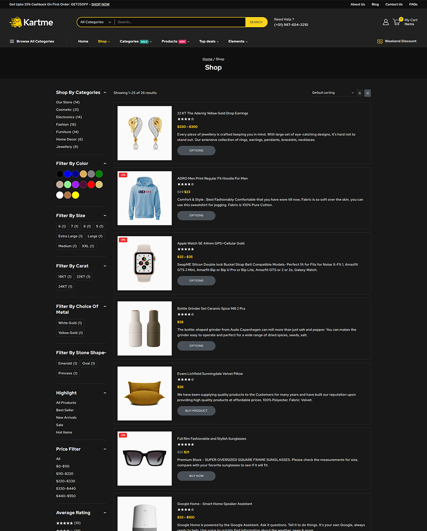Open the Elements menu
The image size is (427, 531).
pyautogui.click(x=238, y=42)
